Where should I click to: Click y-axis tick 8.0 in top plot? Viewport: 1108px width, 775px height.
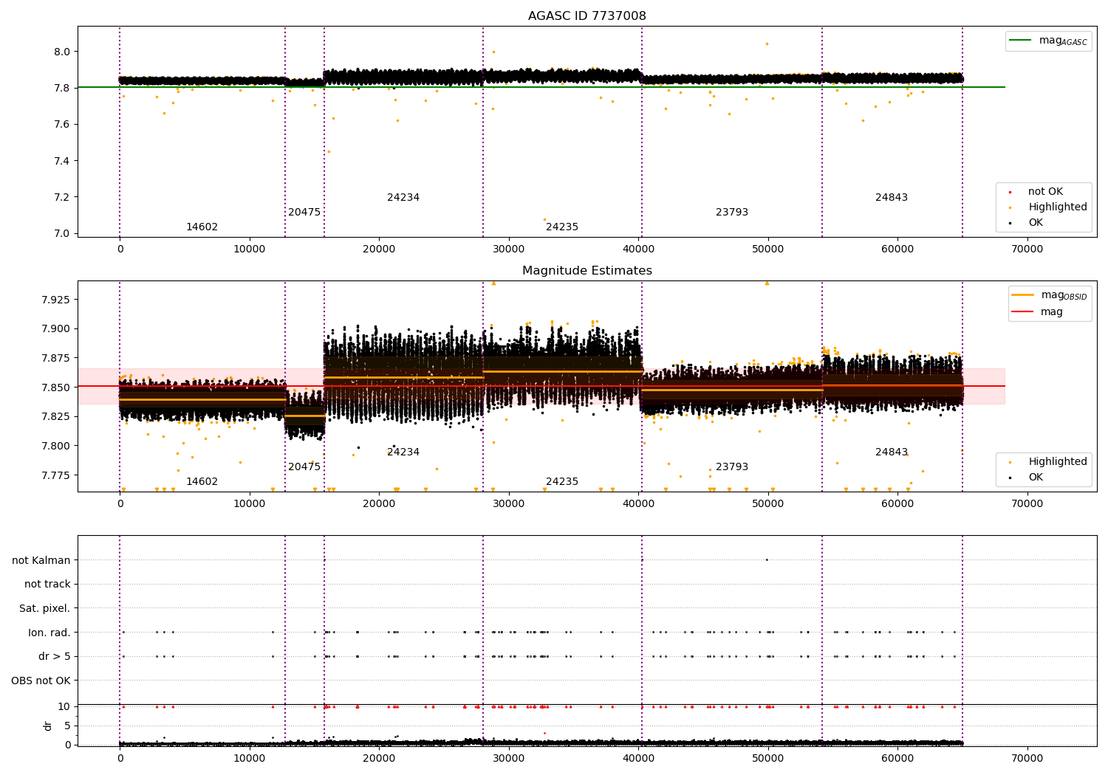[61, 52]
